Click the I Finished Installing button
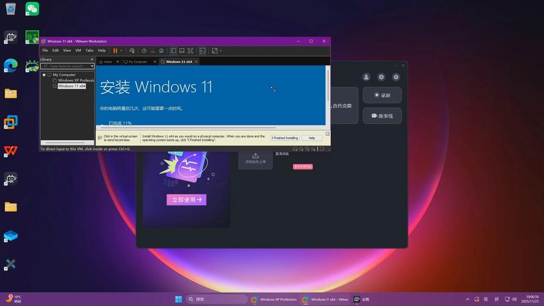The width and height of the screenshot is (544, 306). click(x=285, y=138)
